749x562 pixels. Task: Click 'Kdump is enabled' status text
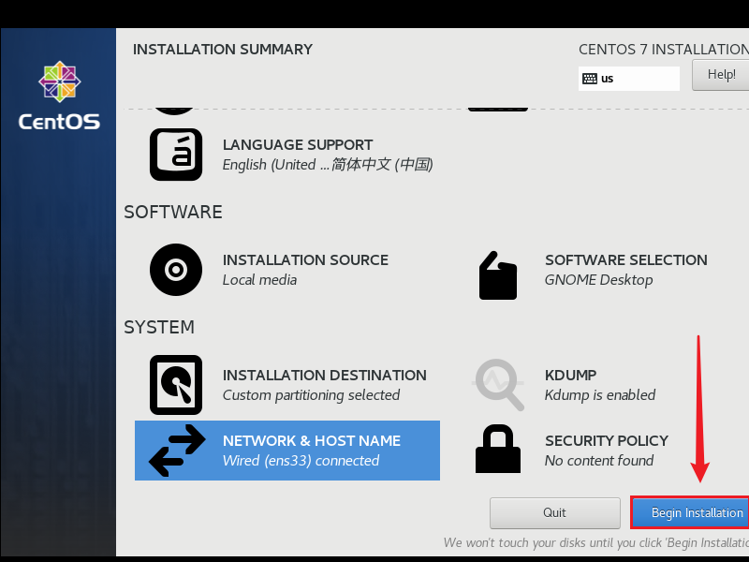coord(599,395)
